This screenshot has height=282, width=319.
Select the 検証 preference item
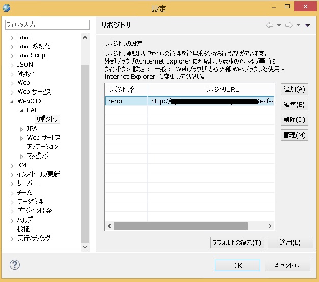[23, 229]
